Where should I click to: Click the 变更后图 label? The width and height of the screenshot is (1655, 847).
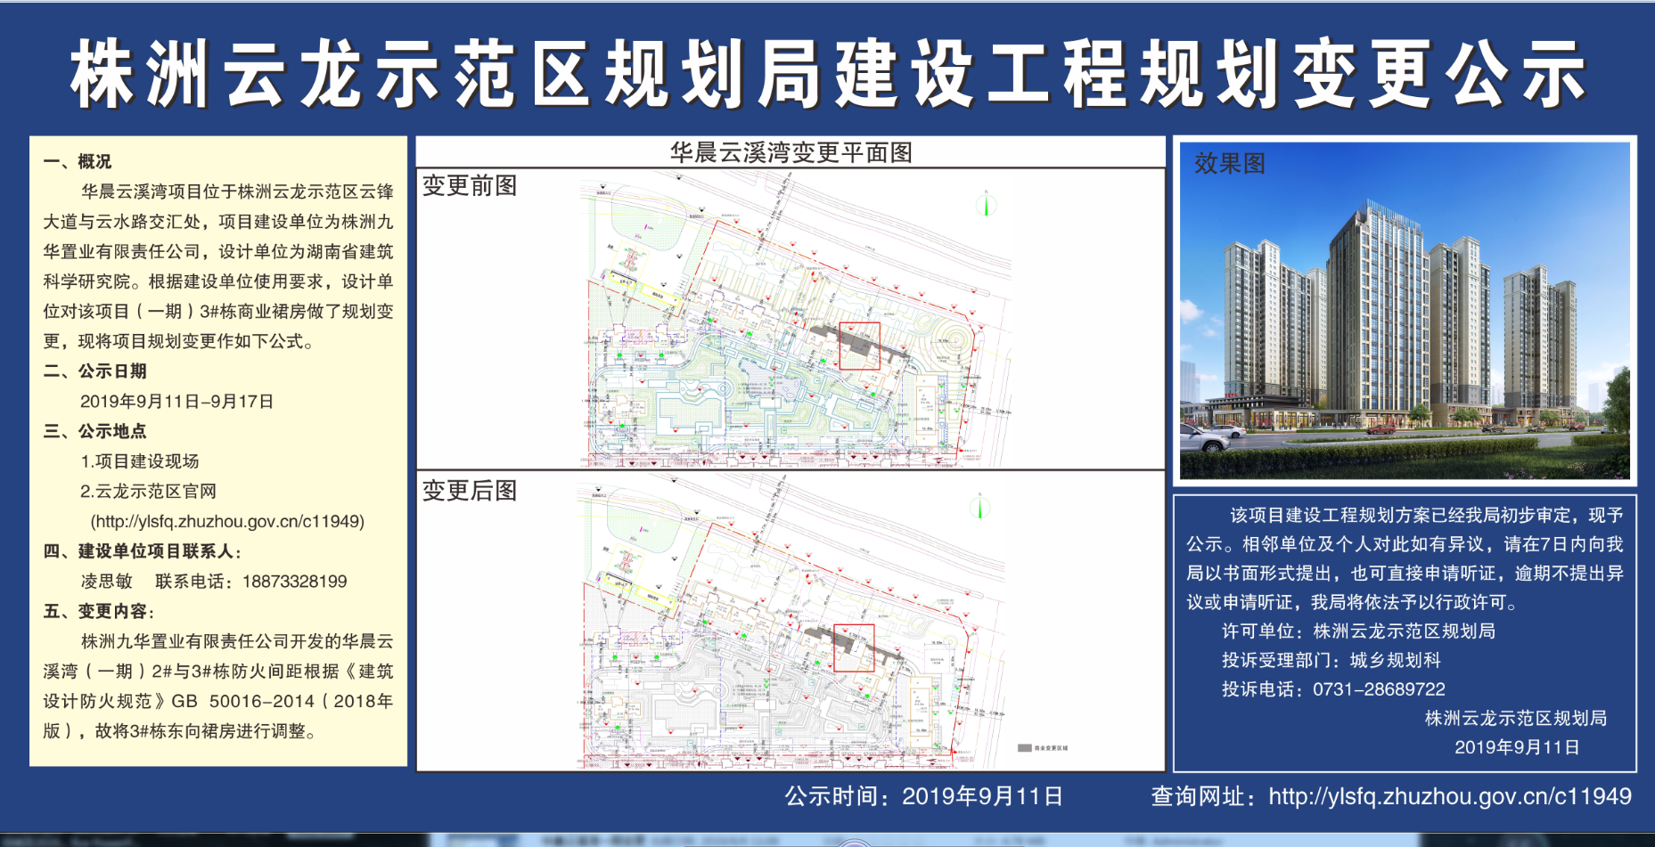click(x=470, y=491)
